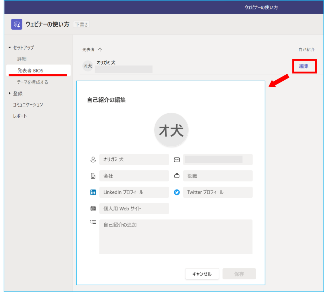This screenshot has height=292, width=324.
Task: Click the LinkedIn logo icon
Action: click(93, 192)
